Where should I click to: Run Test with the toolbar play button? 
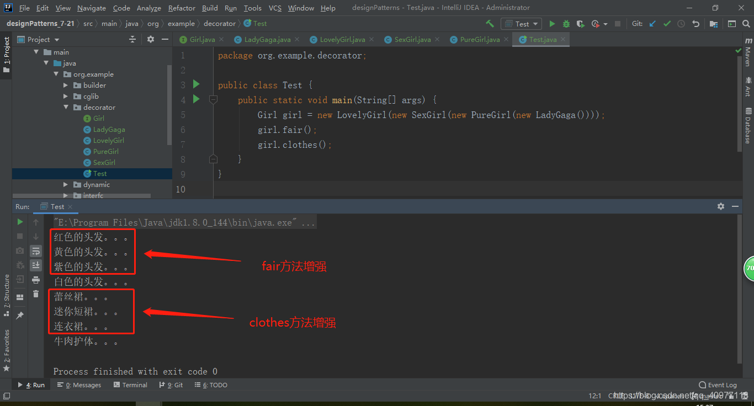click(552, 24)
